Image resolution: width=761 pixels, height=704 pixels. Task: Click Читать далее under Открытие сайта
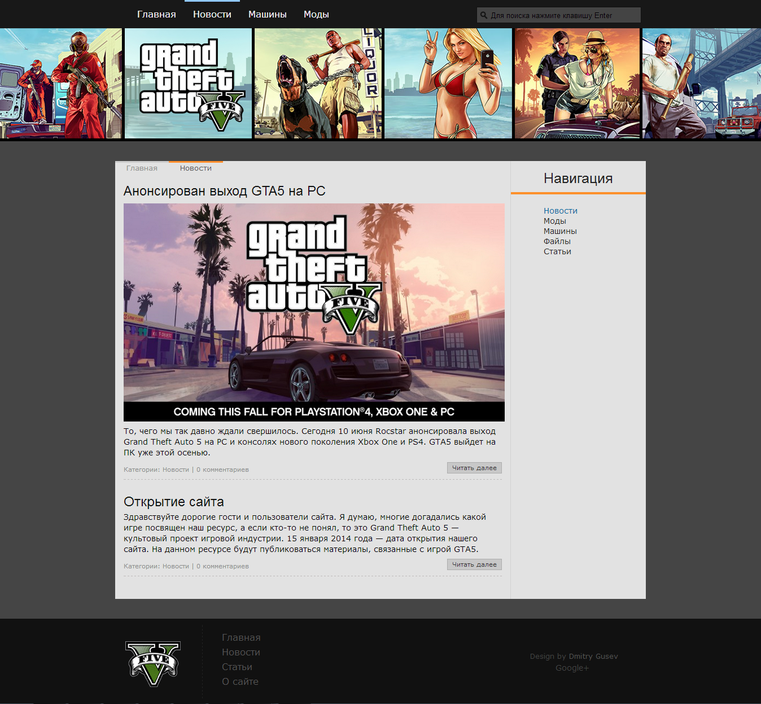(x=474, y=564)
